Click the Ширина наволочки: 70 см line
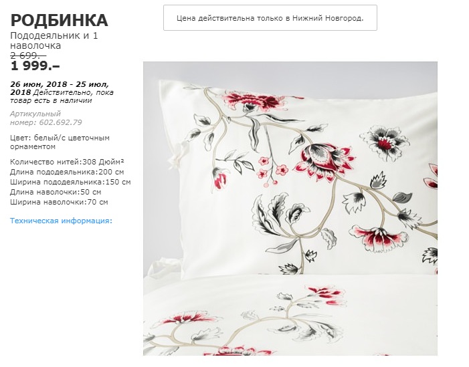Image resolution: width=469 pixels, height=367 pixels. pos(59,202)
